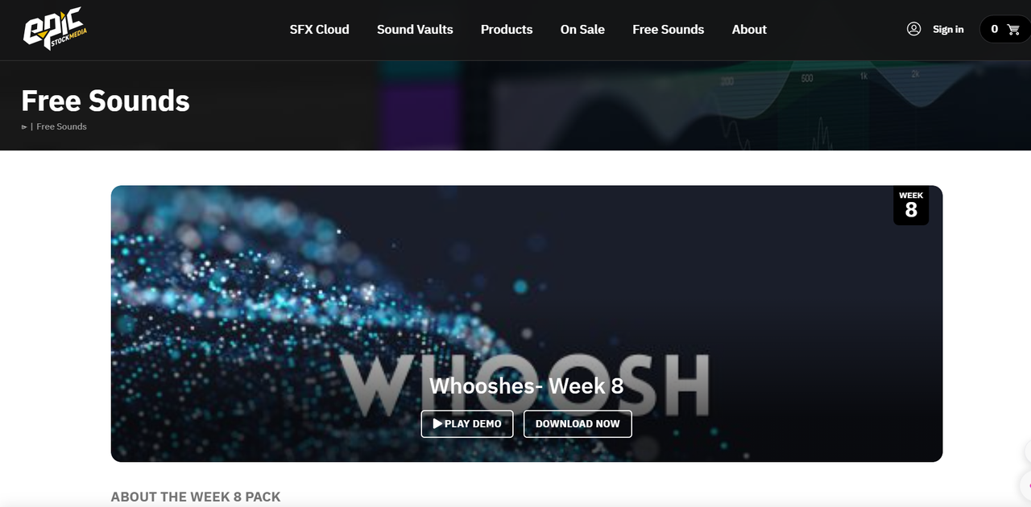Open the user account profile icon
The image size is (1031, 507).
coord(913,29)
